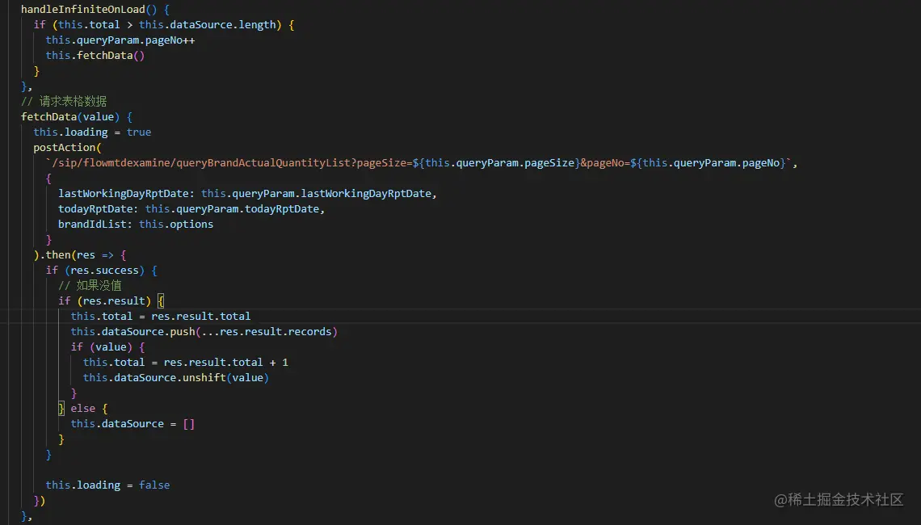Viewport: 921px width, 525px height.
Task: Click the dataSource.unshift(value) statement
Action: [175, 377]
